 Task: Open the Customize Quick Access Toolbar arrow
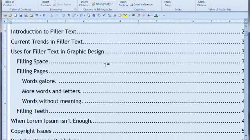[x=164, y=16]
